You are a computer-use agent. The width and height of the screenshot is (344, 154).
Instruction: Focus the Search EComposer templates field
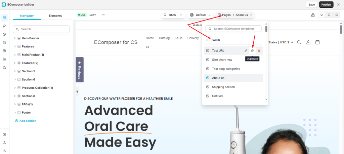(233, 29)
